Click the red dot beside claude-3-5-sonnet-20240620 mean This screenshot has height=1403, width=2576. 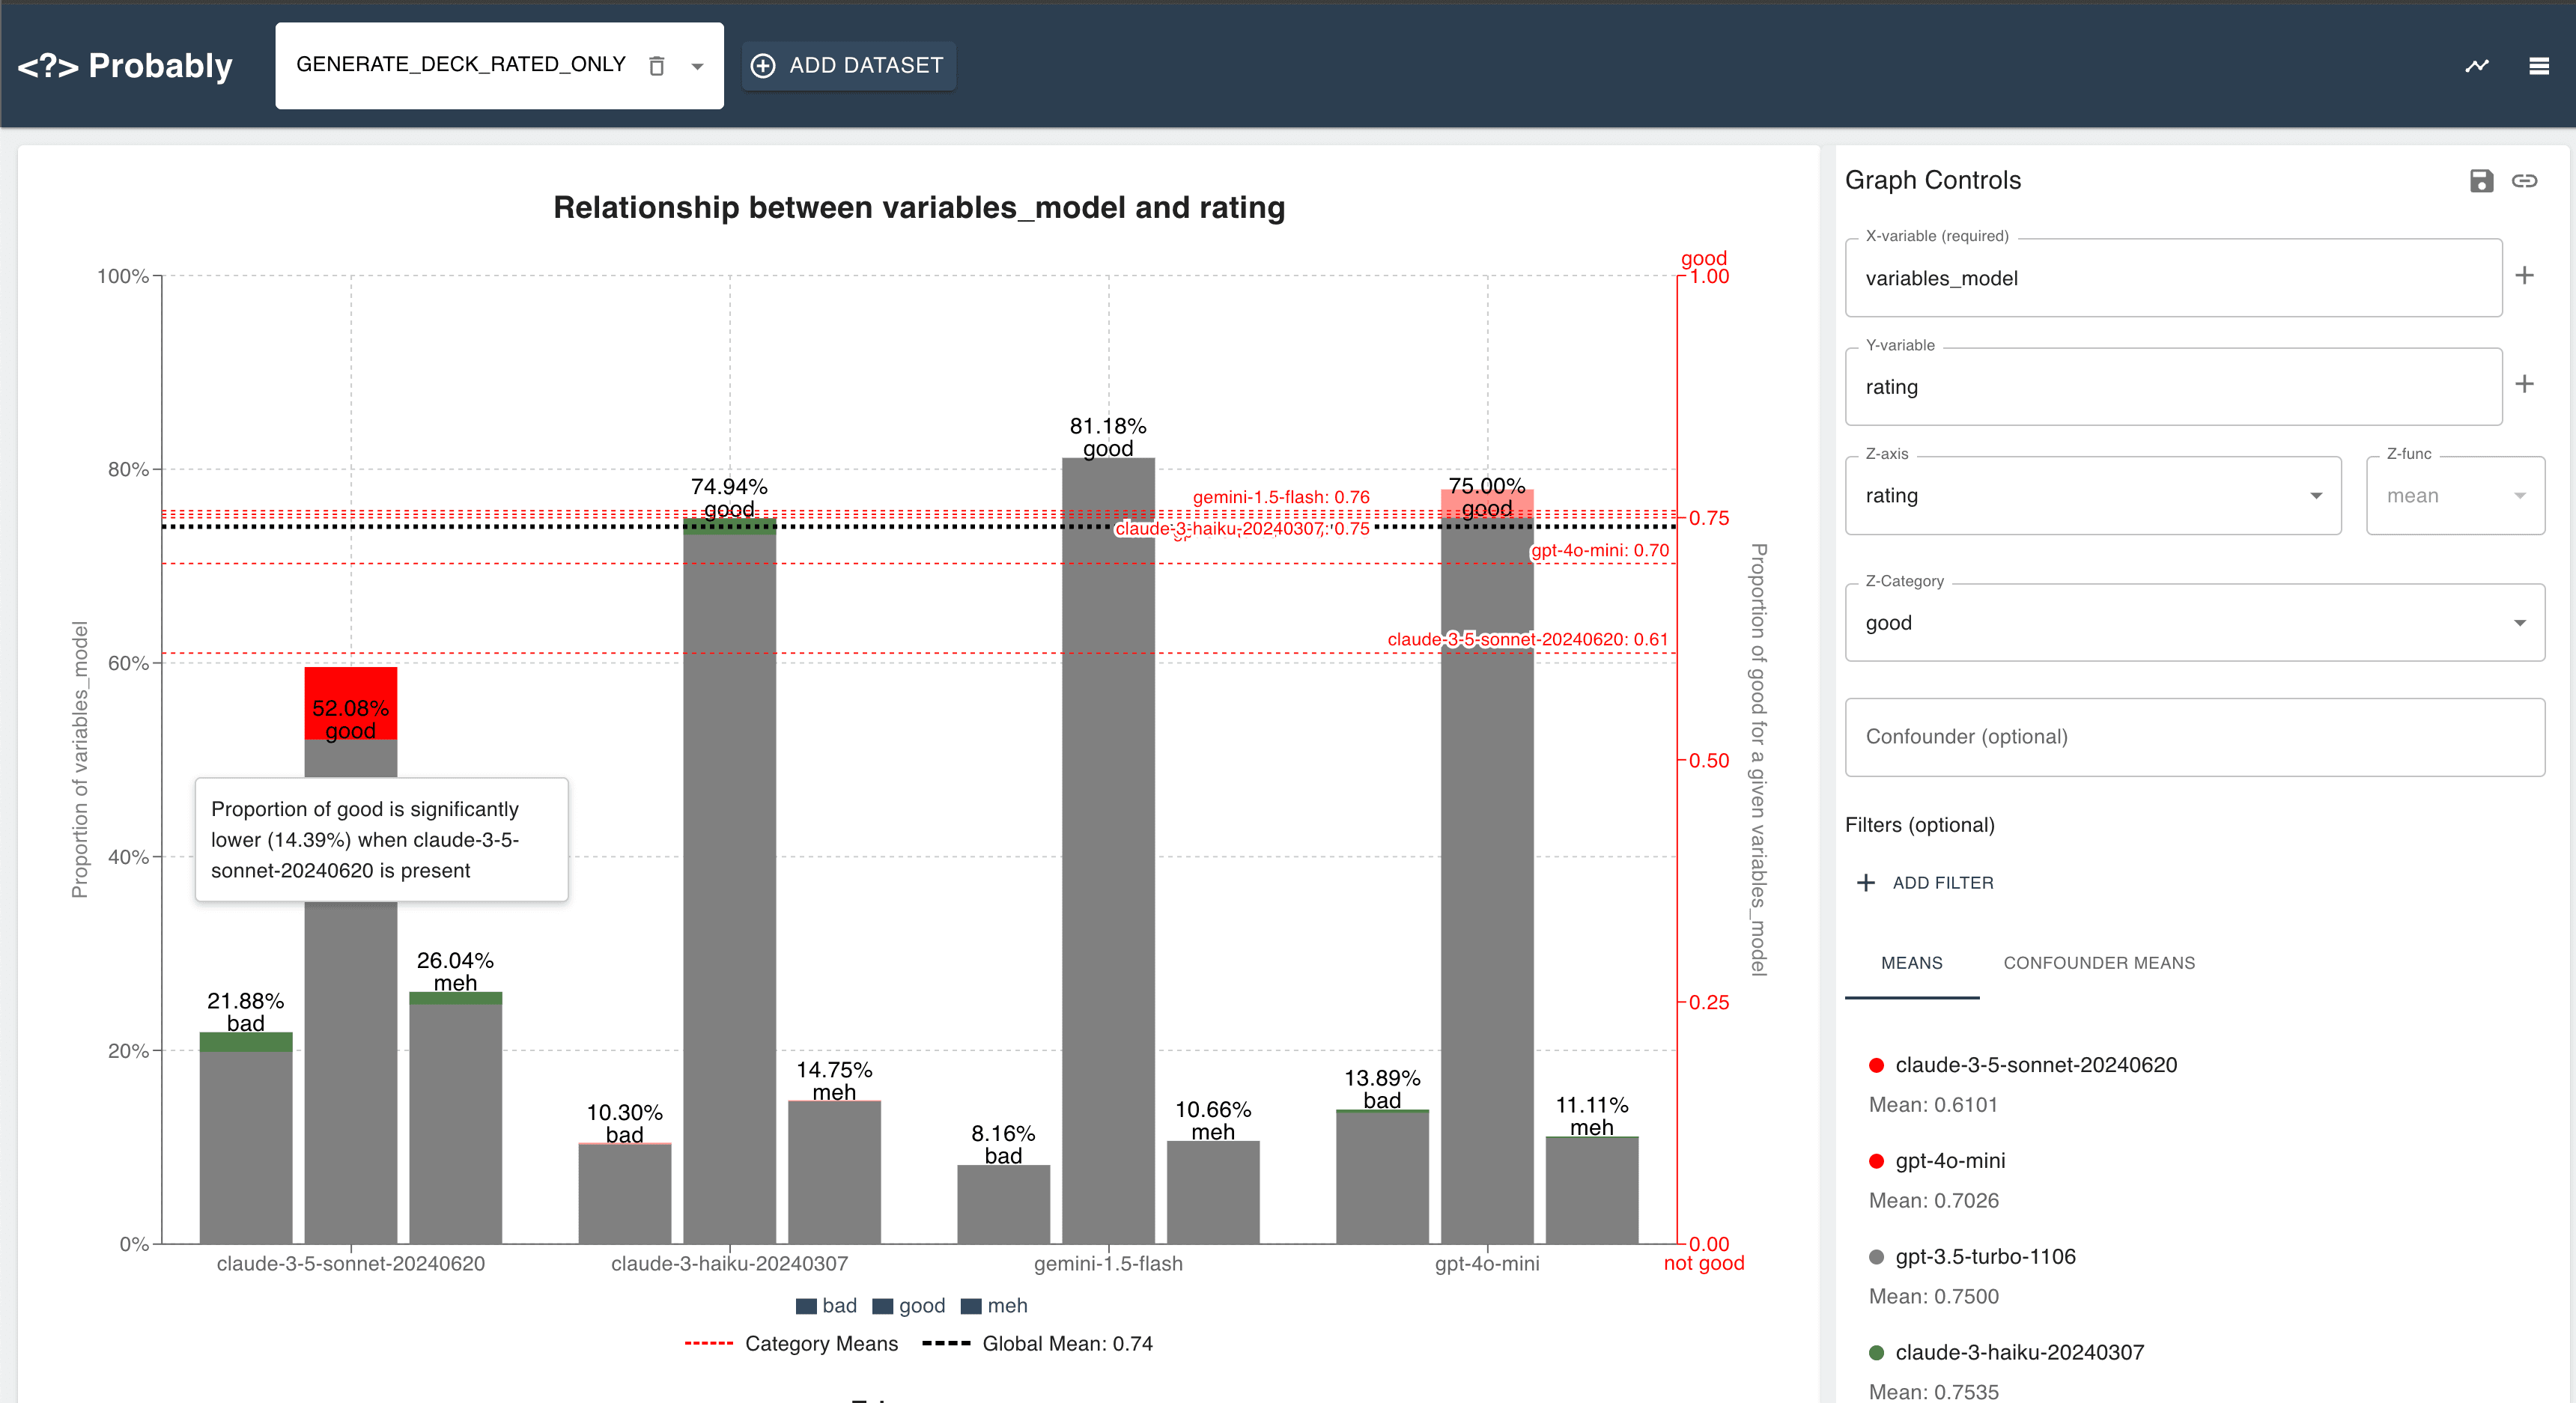coord(1876,1066)
